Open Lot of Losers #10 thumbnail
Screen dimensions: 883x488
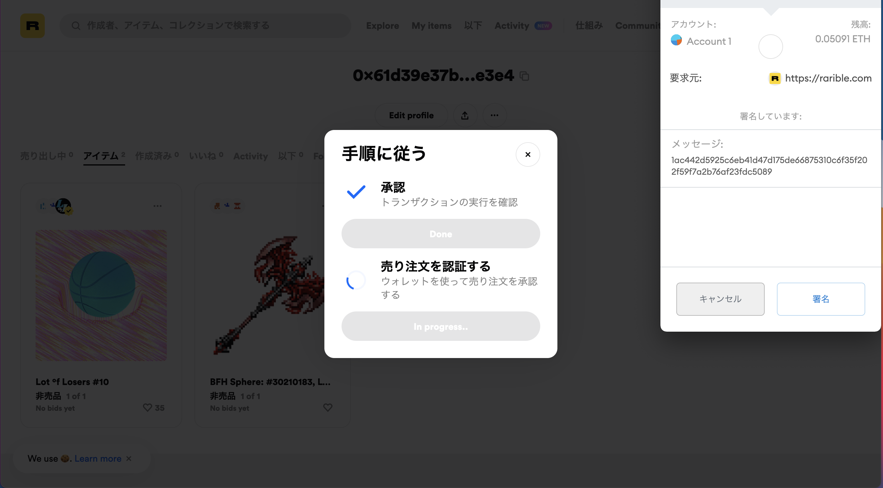101,295
